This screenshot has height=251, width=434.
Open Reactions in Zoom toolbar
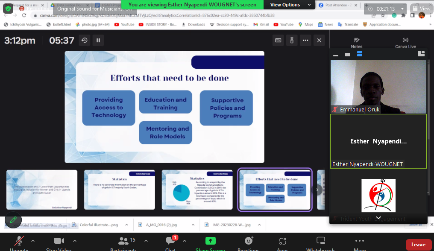tap(248, 243)
